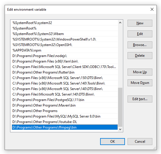Select the Youtube-DL path entry
Screen dimensions: 161x154
(x=64, y=122)
